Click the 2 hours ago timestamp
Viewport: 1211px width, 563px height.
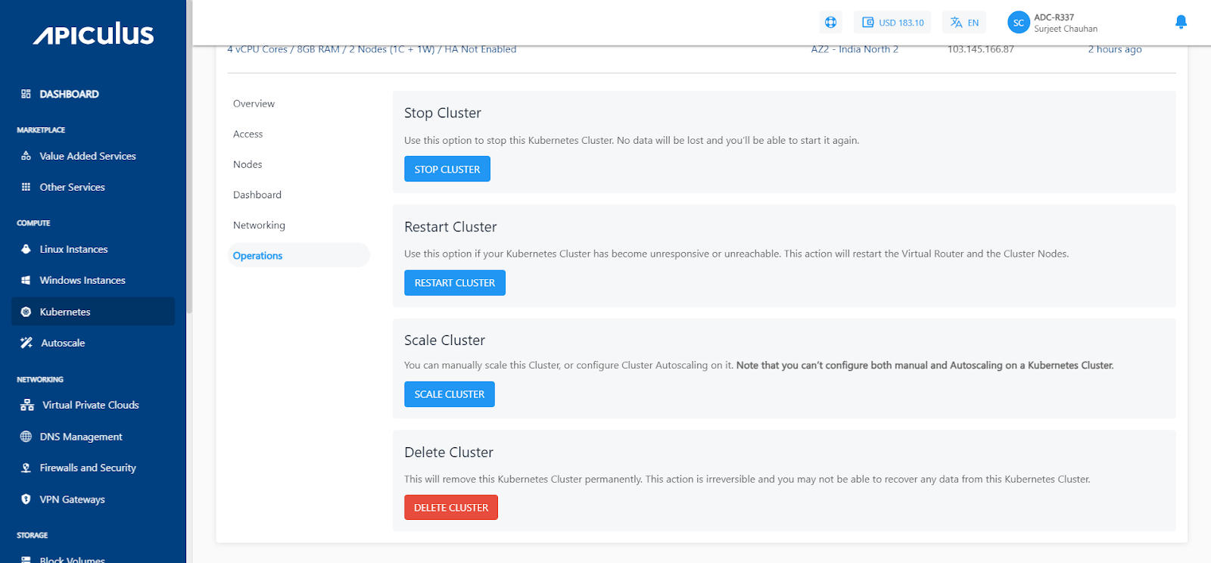pos(1115,49)
